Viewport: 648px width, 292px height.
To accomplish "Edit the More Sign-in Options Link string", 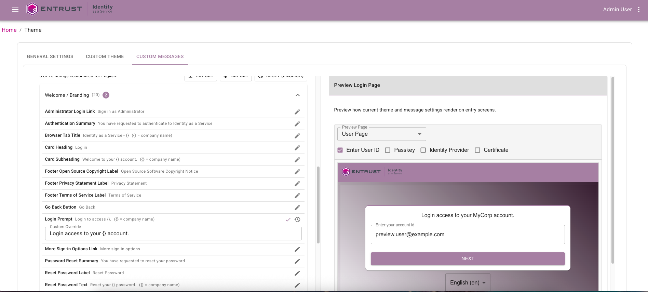I will pos(297,249).
